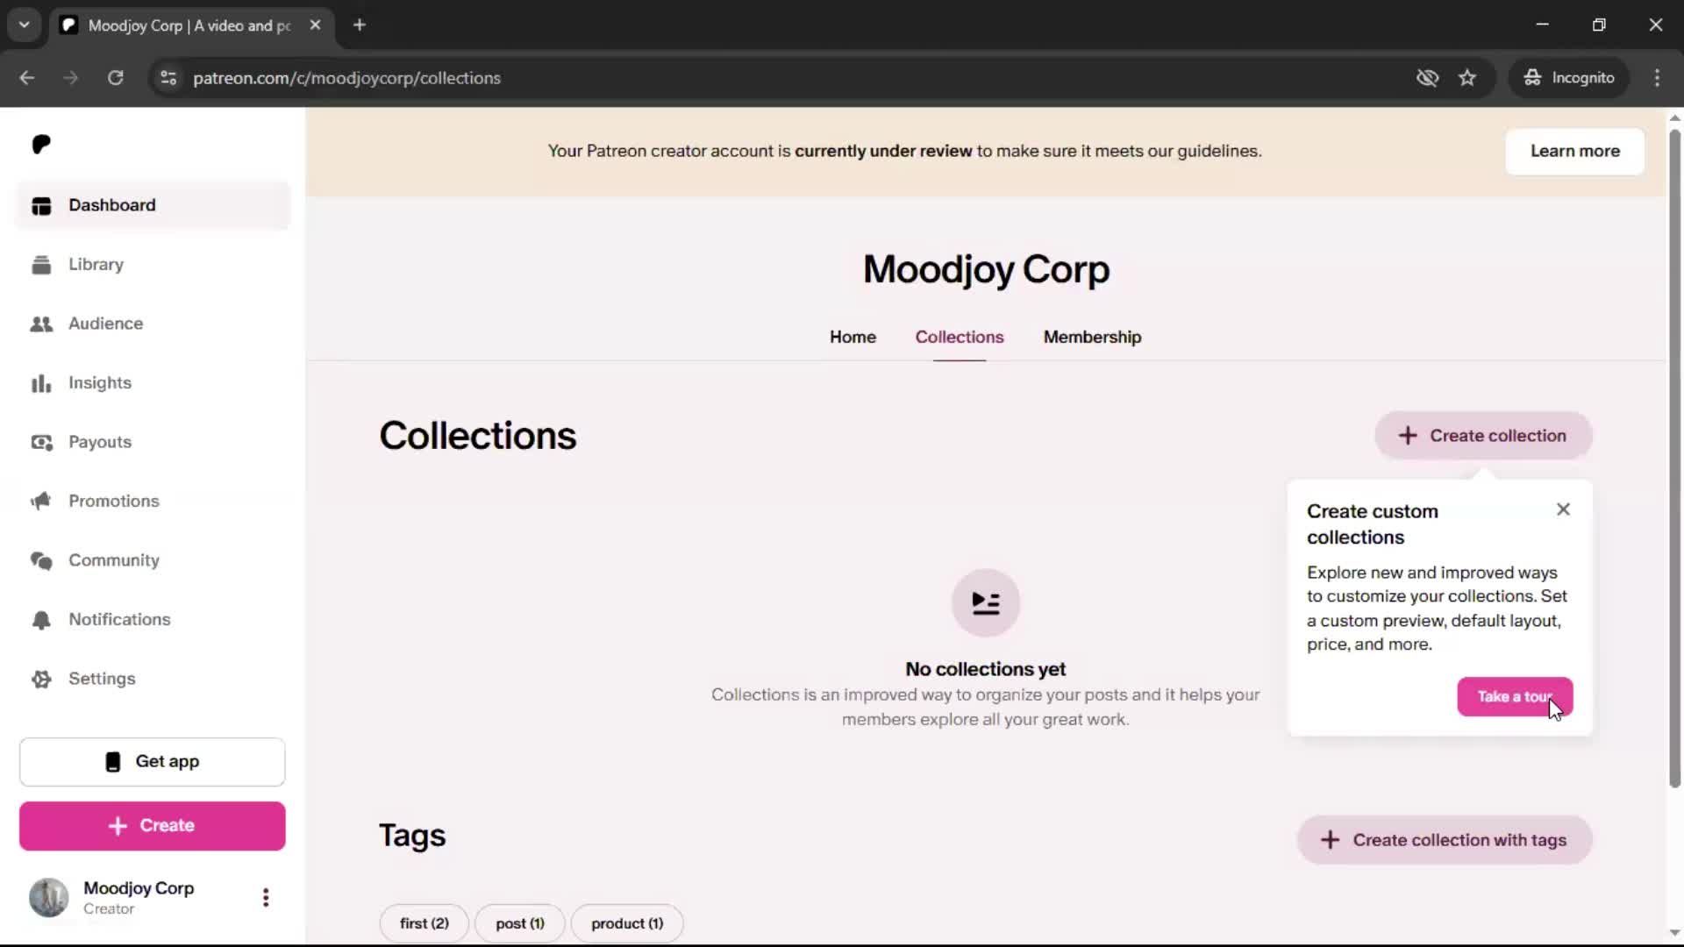Reload the page with the refresh icon
The width and height of the screenshot is (1684, 947).
[x=115, y=78]
